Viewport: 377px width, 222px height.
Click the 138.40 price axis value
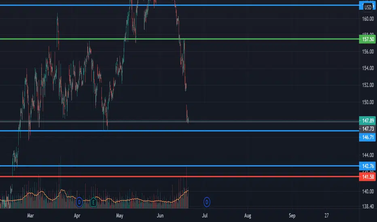click(368, 206)
